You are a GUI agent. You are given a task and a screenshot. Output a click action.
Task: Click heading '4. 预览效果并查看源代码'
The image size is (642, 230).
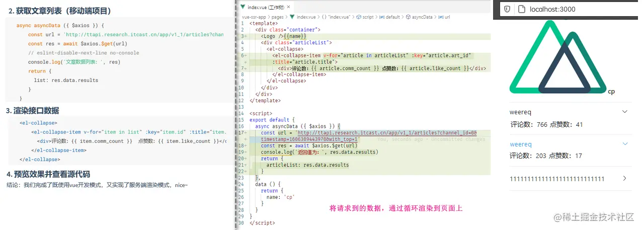click(x=48, y=174)
